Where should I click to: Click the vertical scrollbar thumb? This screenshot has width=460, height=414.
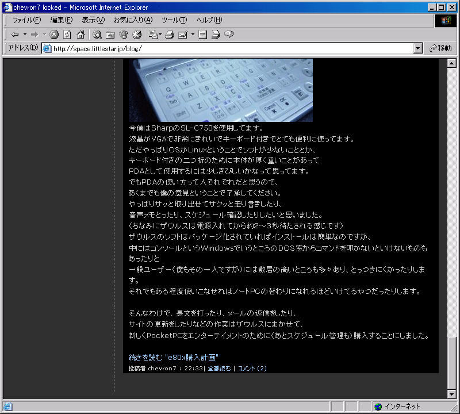click(452, 363)
